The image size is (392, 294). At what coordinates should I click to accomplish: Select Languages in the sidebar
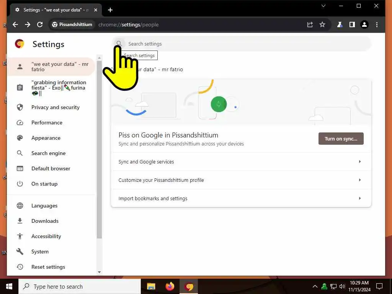pos(51,206)
